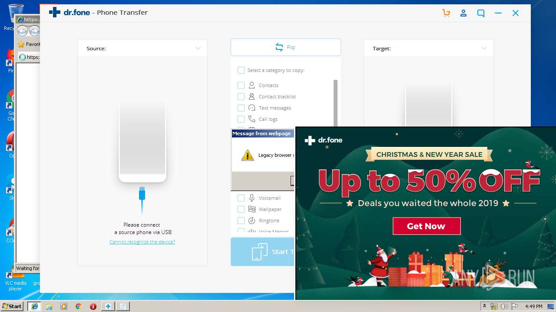Click the dr.fone logo on sale banner
The width and height of the screenshot is (556, 312).
click(324, 140)
